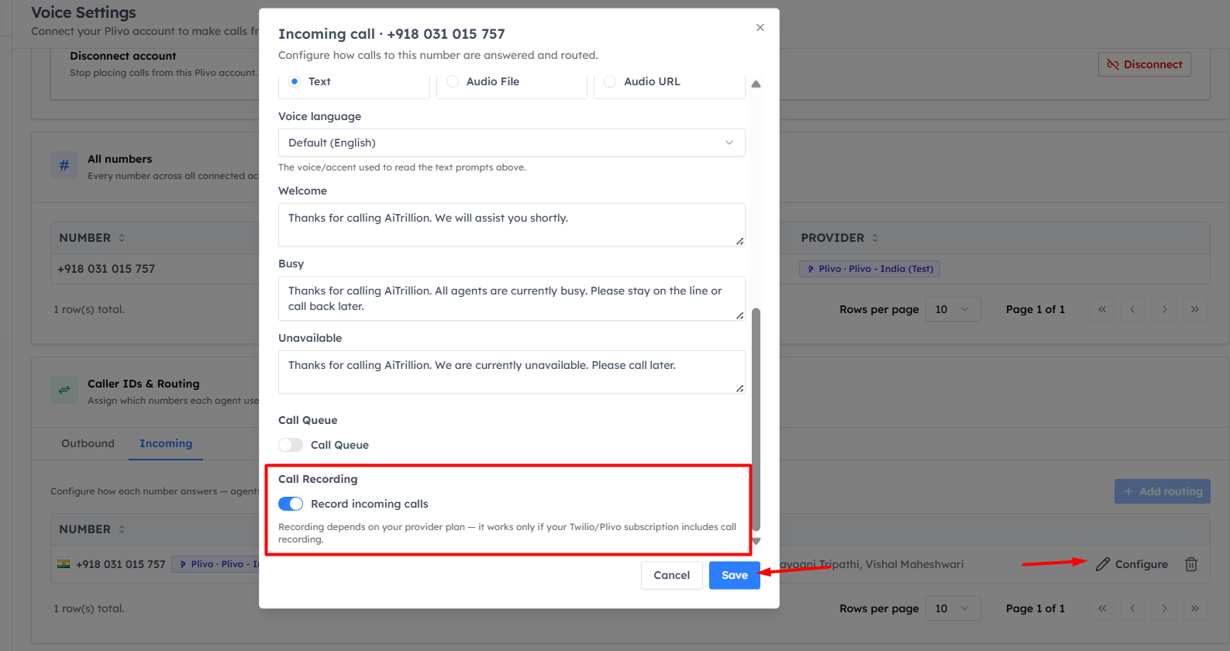Go to previous page in routing table
The image size is (1230, 651).
tap(1132, 608)
